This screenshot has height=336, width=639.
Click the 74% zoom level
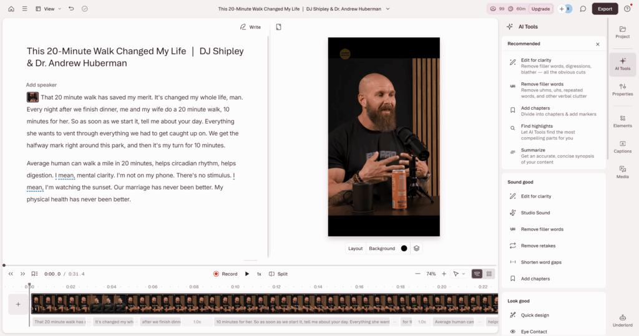point(431,274)
